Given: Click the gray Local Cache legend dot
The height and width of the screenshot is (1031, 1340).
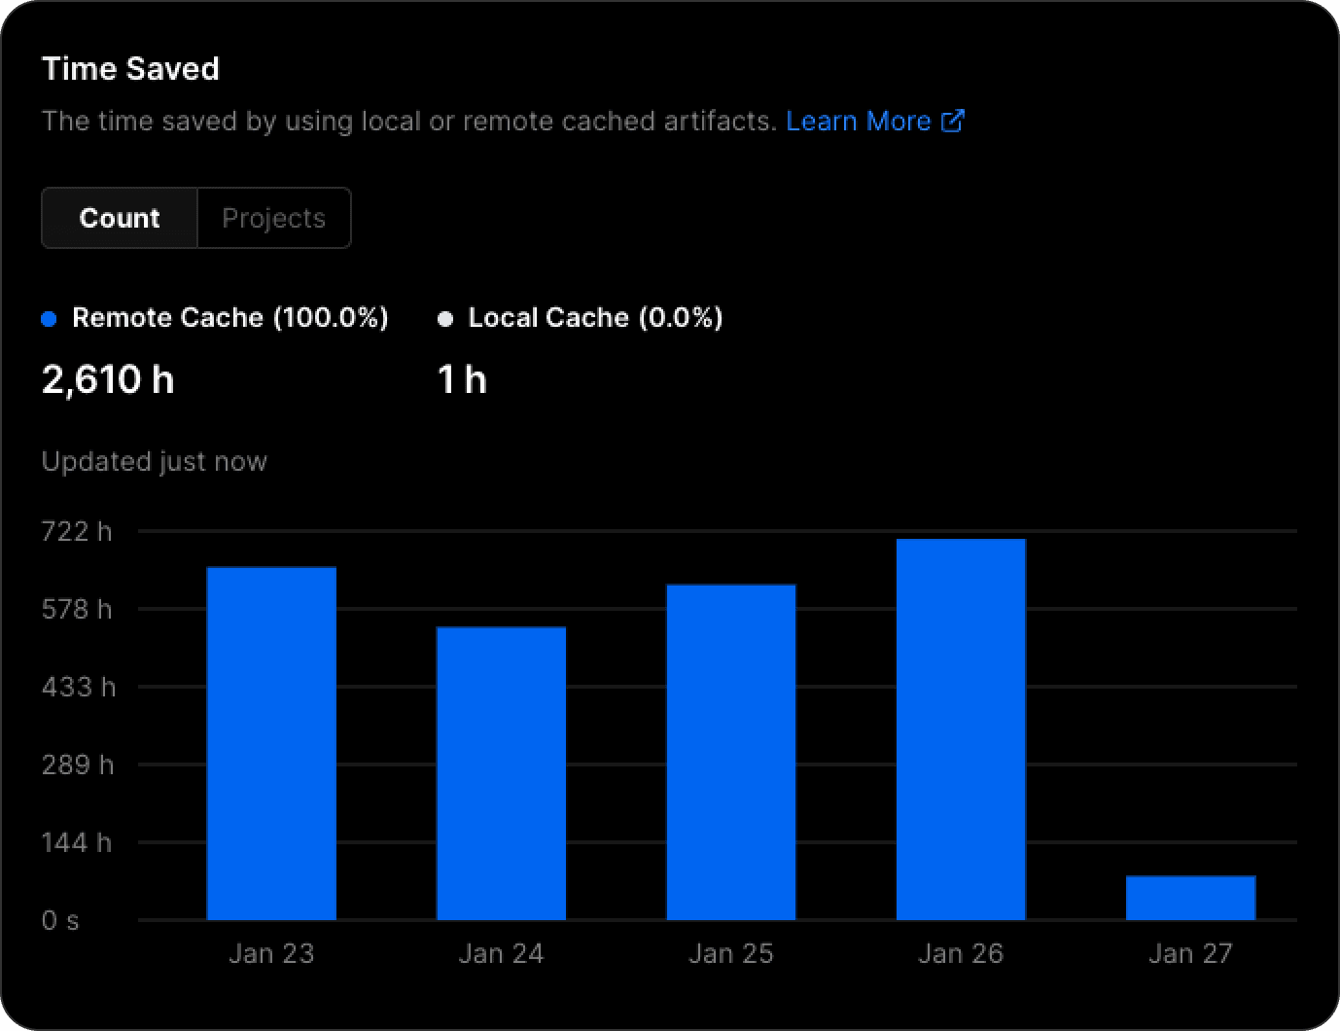Looking at the screenshot, I should coord(445,318).
